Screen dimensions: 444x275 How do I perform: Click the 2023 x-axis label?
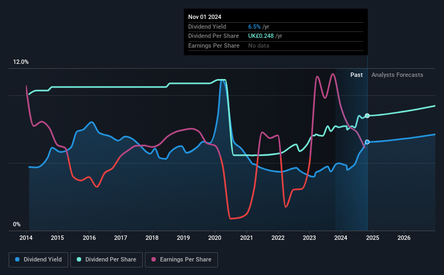(309, 238)
